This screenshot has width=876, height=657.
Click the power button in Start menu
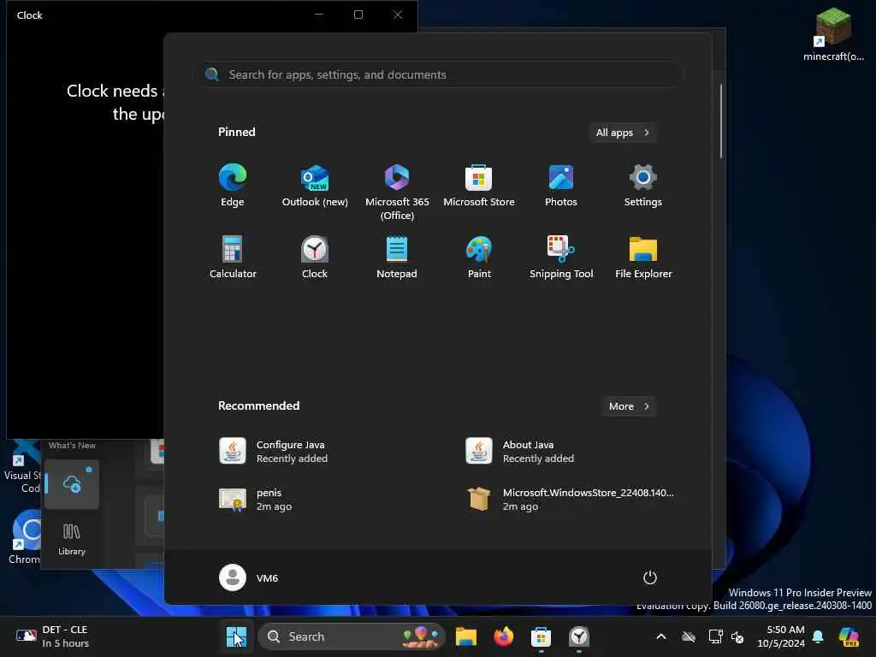649,577
